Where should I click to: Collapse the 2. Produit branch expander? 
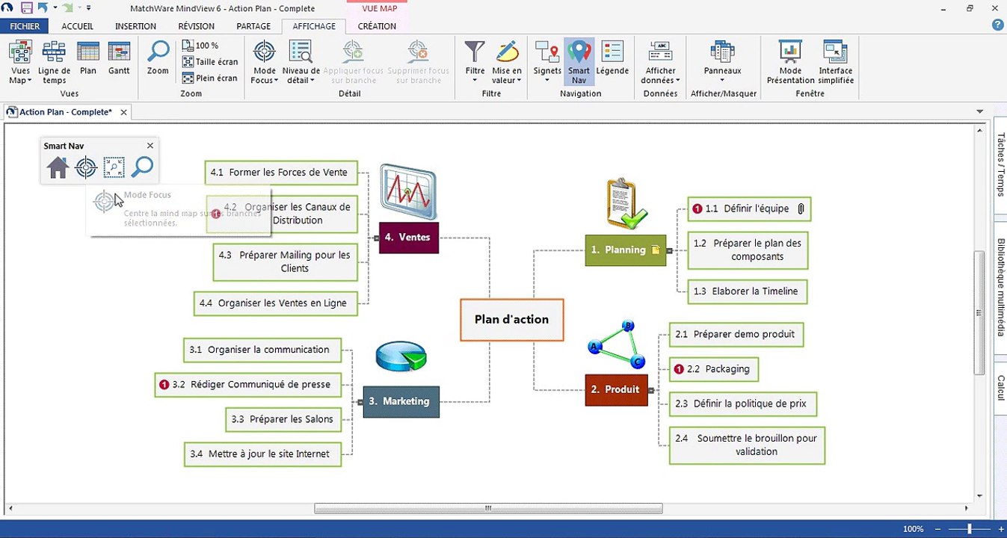point(651,390)
